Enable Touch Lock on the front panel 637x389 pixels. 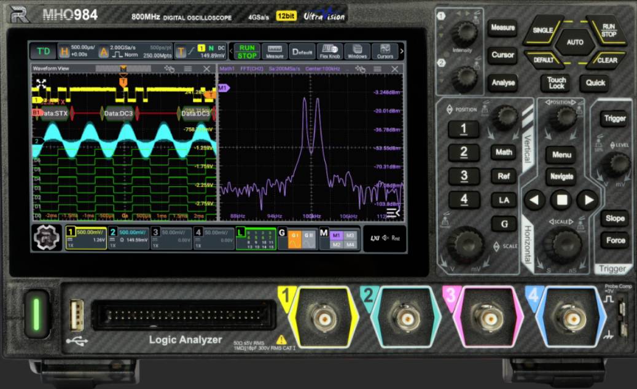(555, 82)
